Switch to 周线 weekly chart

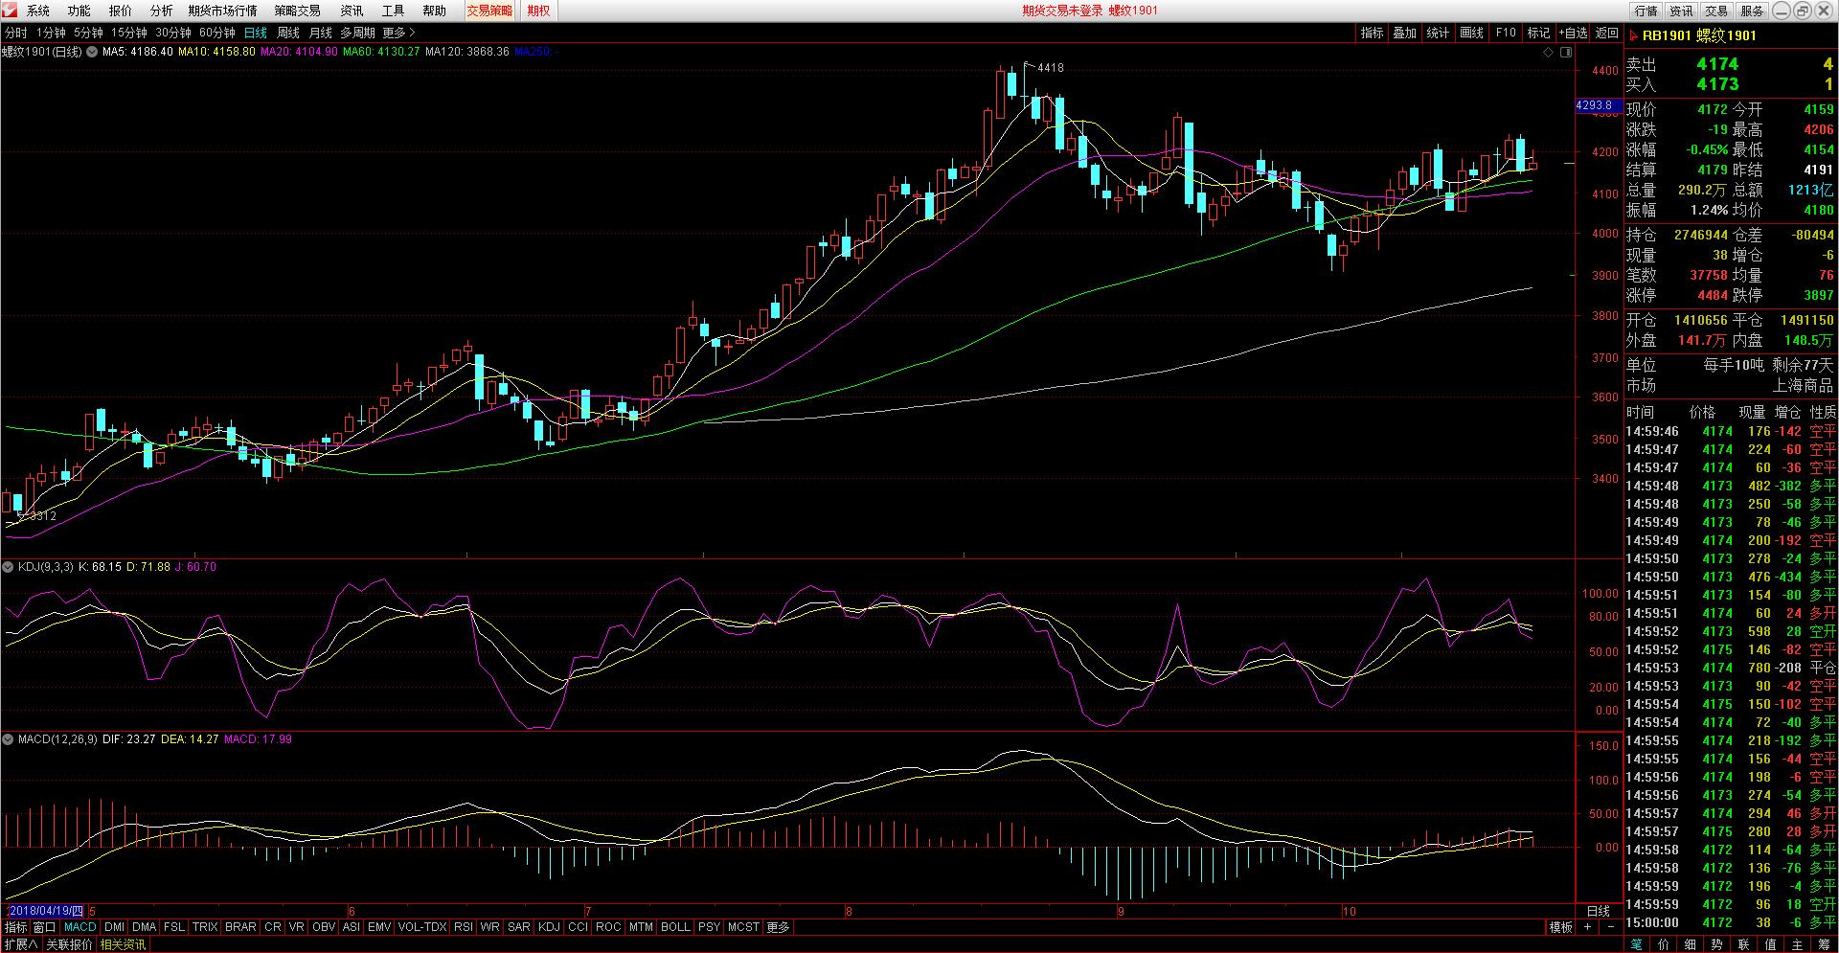pyautogui.click(x=288, y=33)
